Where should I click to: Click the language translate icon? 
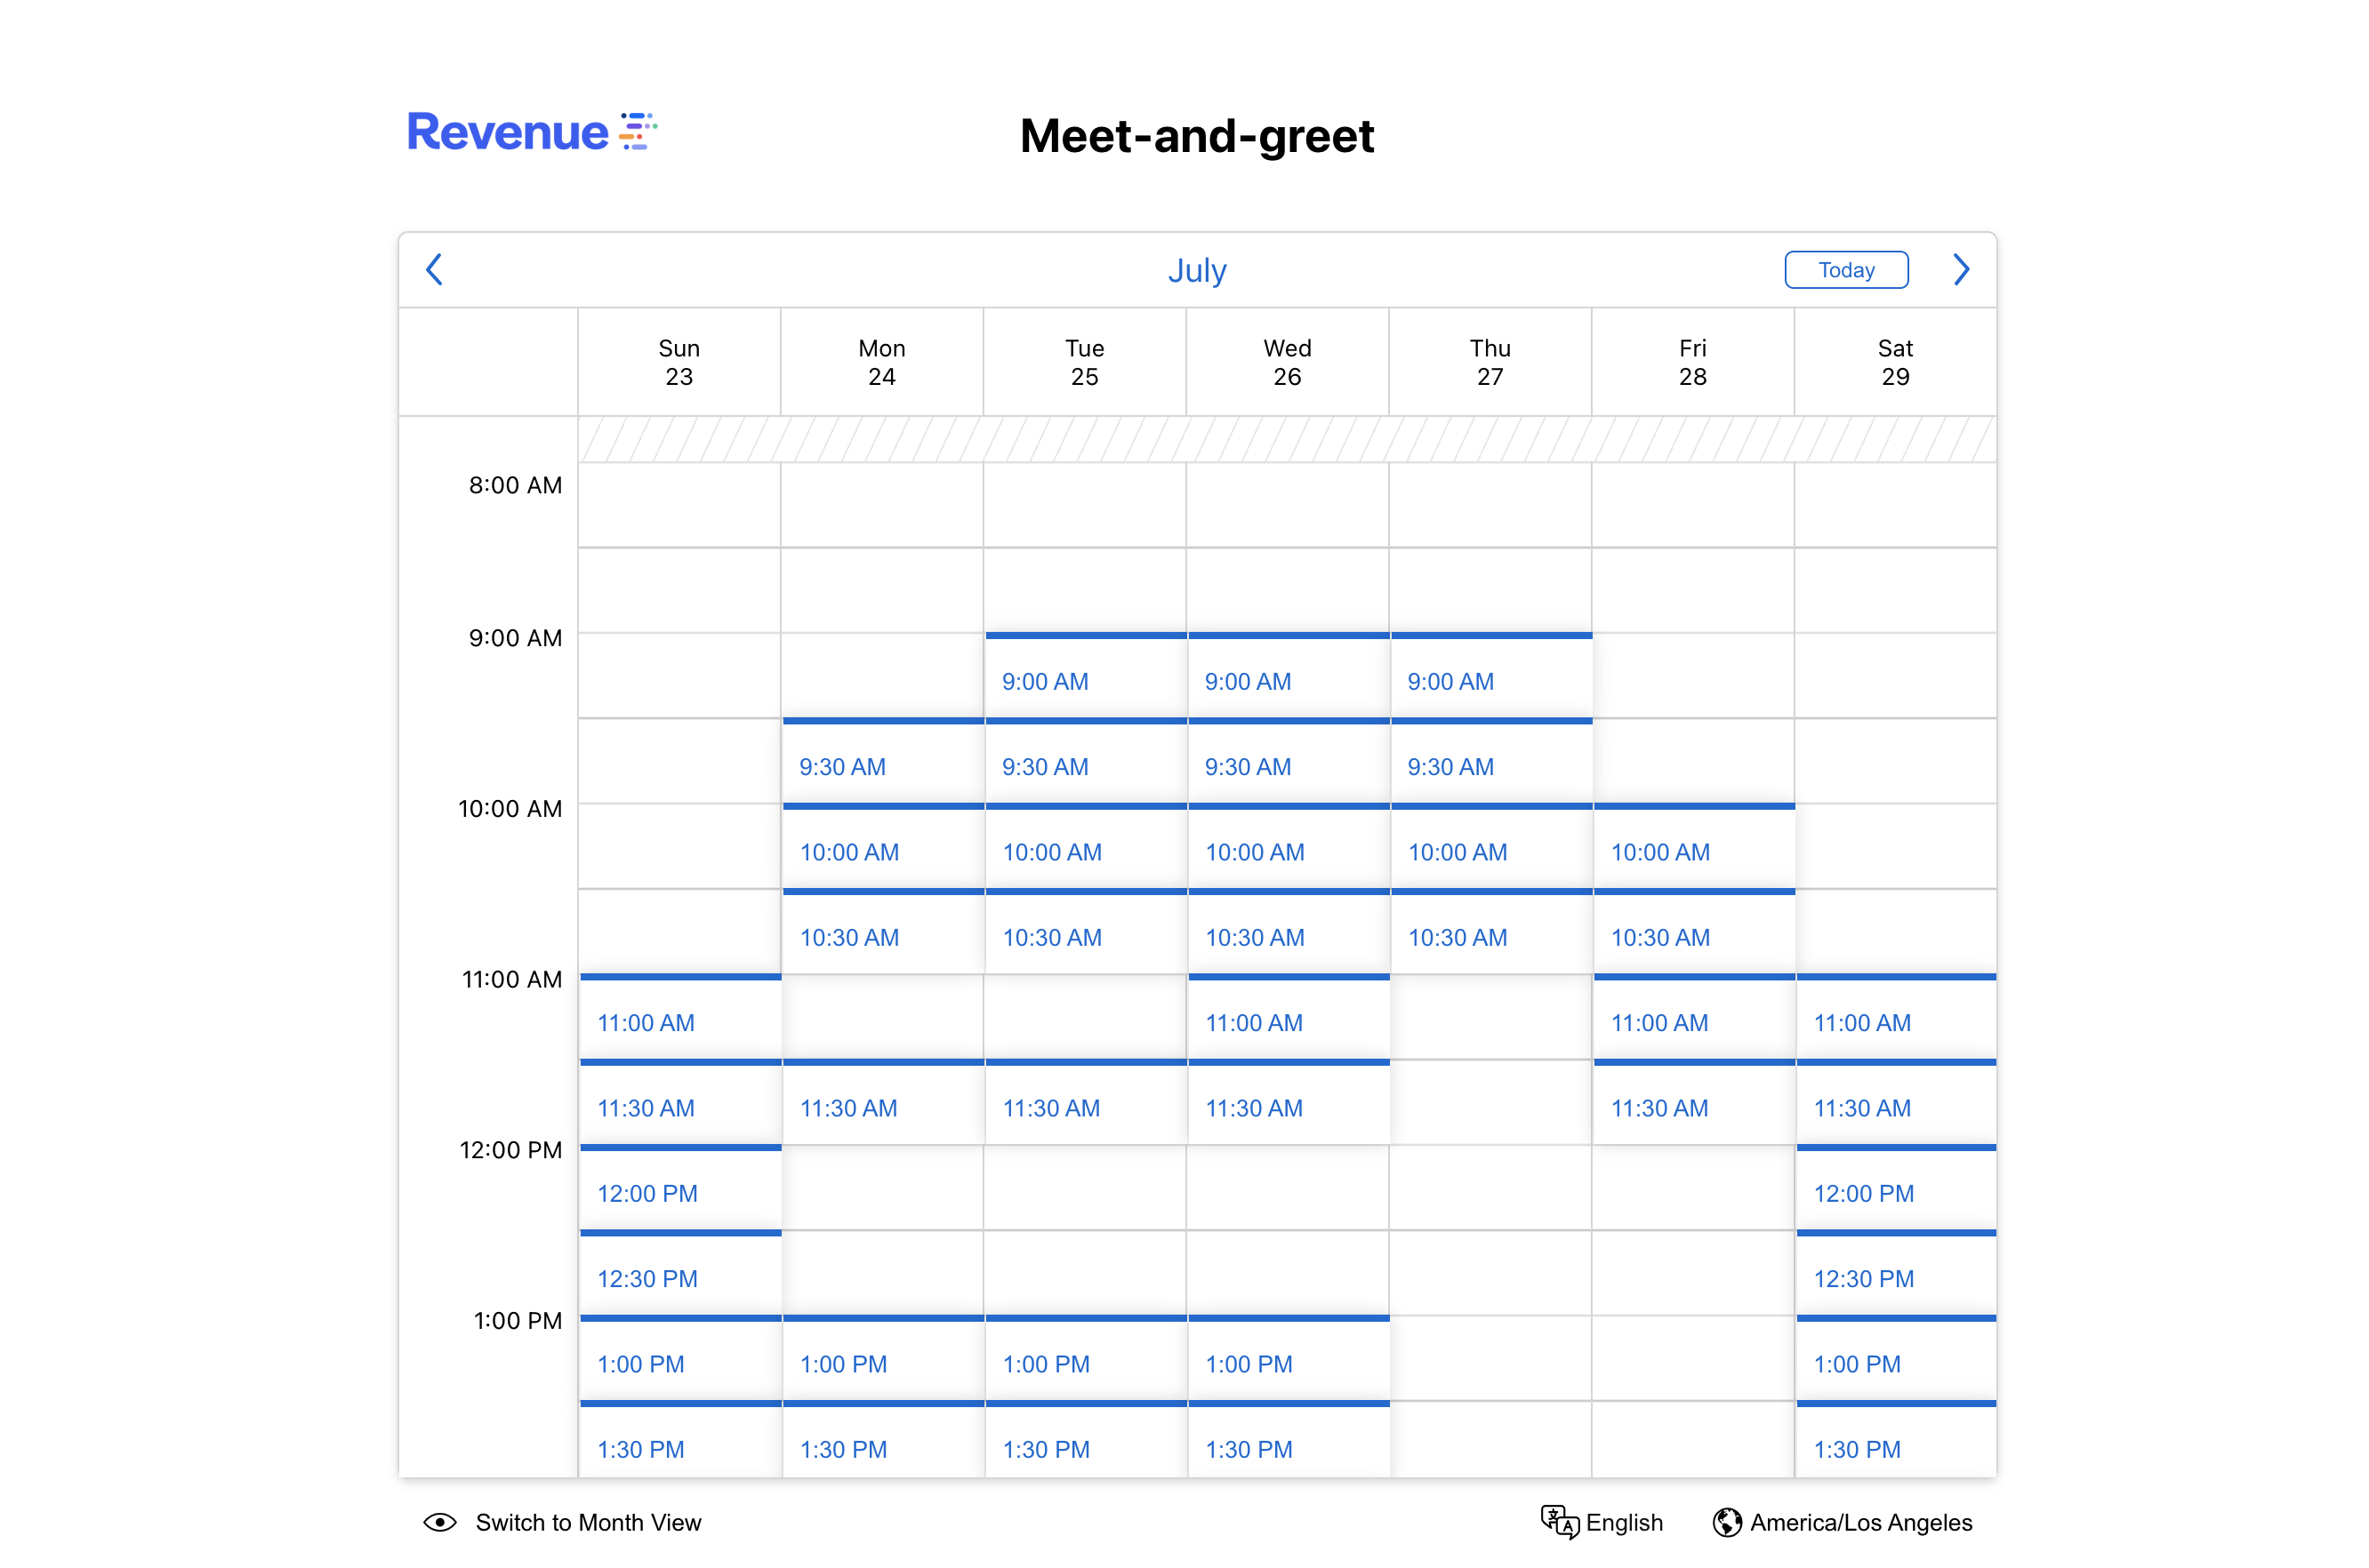(x=1558, y=1521)
